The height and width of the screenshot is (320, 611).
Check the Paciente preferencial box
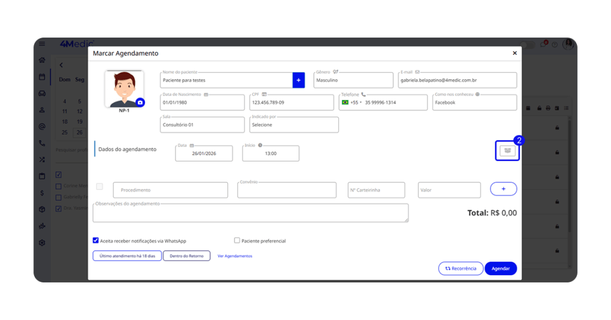[237, 241]
